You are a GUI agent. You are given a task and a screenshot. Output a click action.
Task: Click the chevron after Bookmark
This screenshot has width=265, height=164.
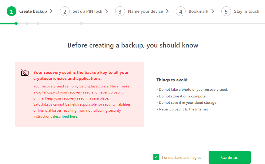pyautogui.click(x=213, y=11)
